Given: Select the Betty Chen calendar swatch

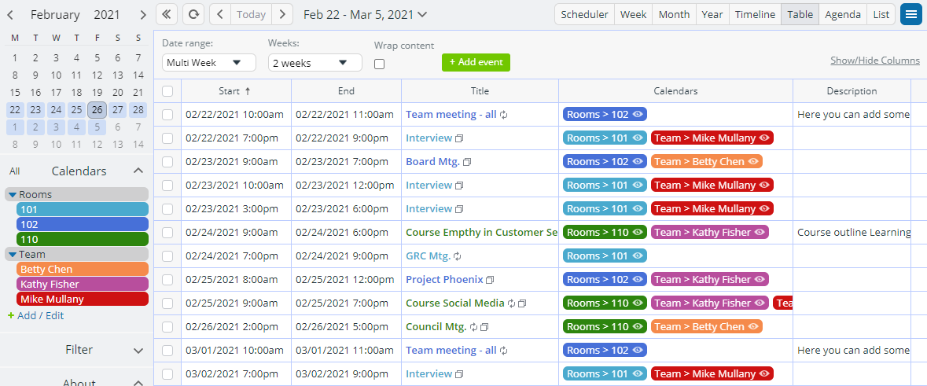Looking at the screenshot, I should click(83, 269).
